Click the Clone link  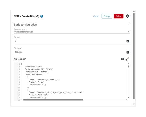click(x=95, y=16)
